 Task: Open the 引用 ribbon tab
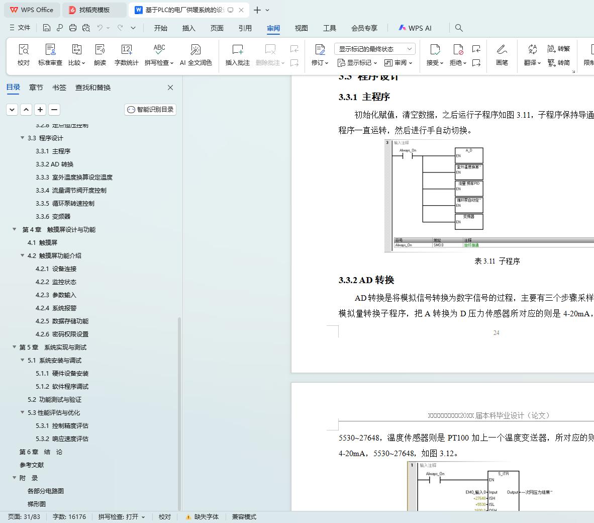(245, 28)
